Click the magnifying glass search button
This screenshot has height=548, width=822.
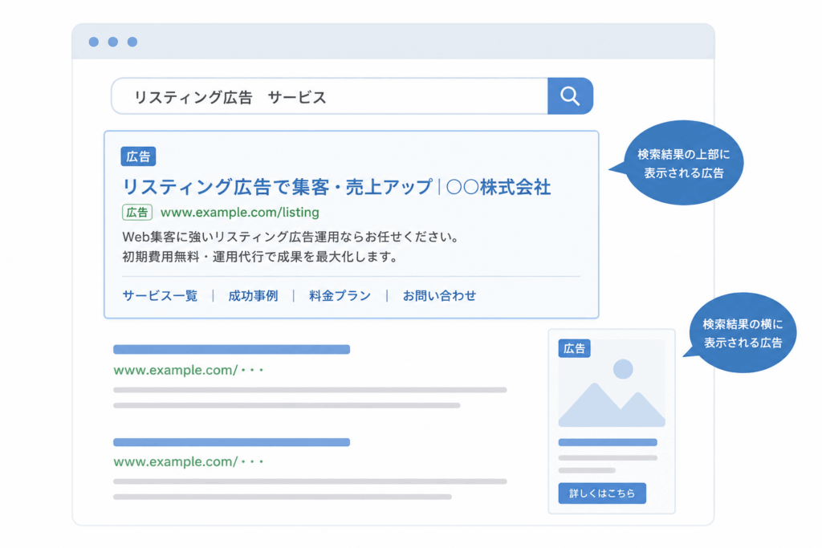click(x=571, y=95)
